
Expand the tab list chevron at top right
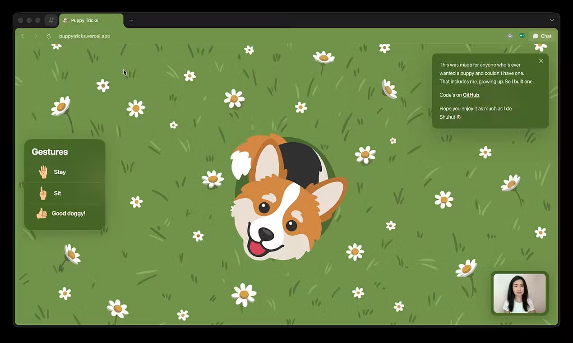tap(552, 20)
